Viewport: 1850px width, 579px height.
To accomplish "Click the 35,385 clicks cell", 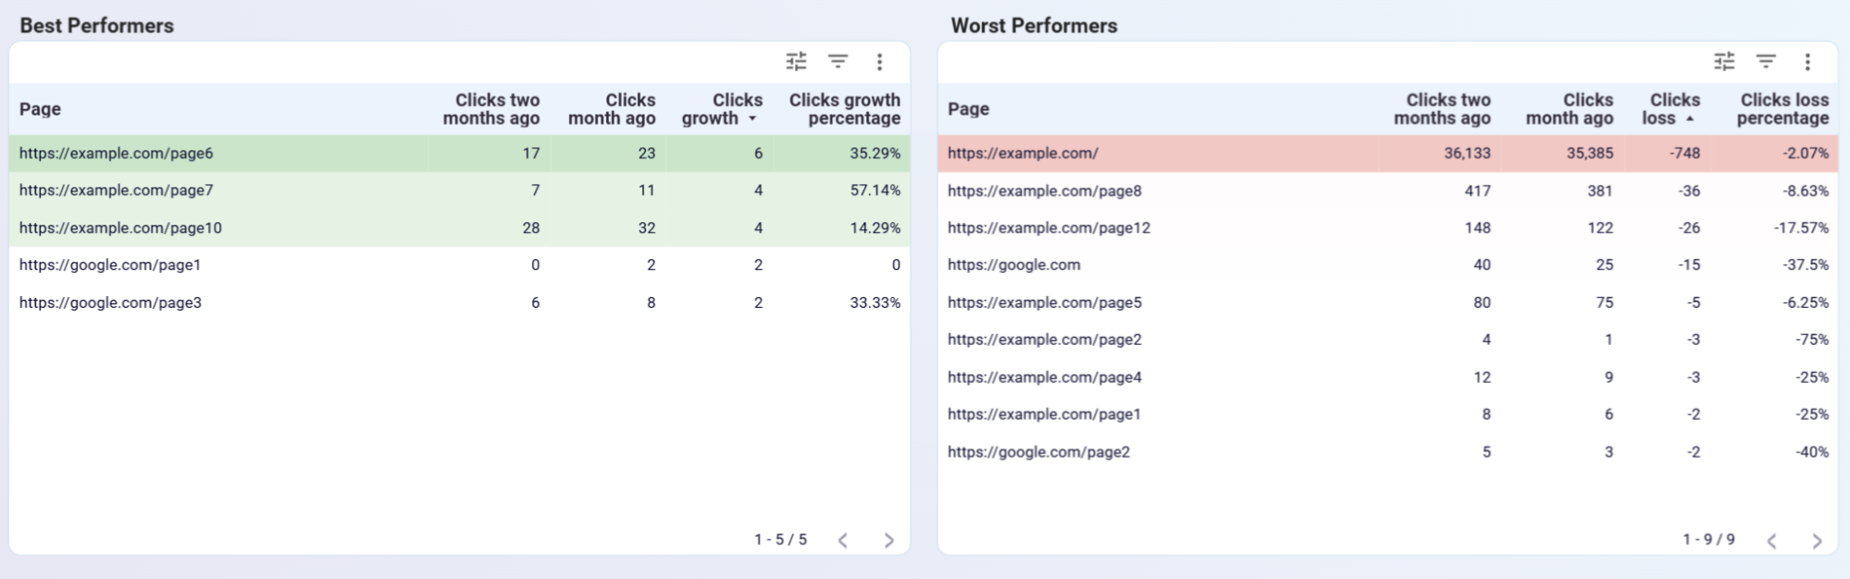I will [x=1589, y=154].
